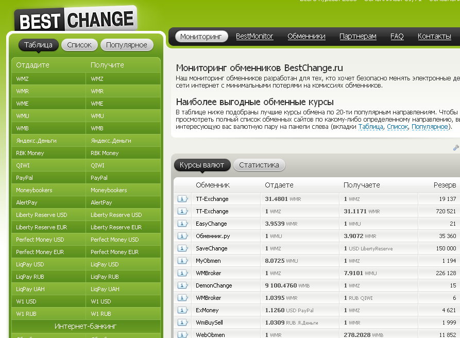Select PayPal in the Отдадите column
This screenshot has height=338, width=460.
tap(48, 178)
